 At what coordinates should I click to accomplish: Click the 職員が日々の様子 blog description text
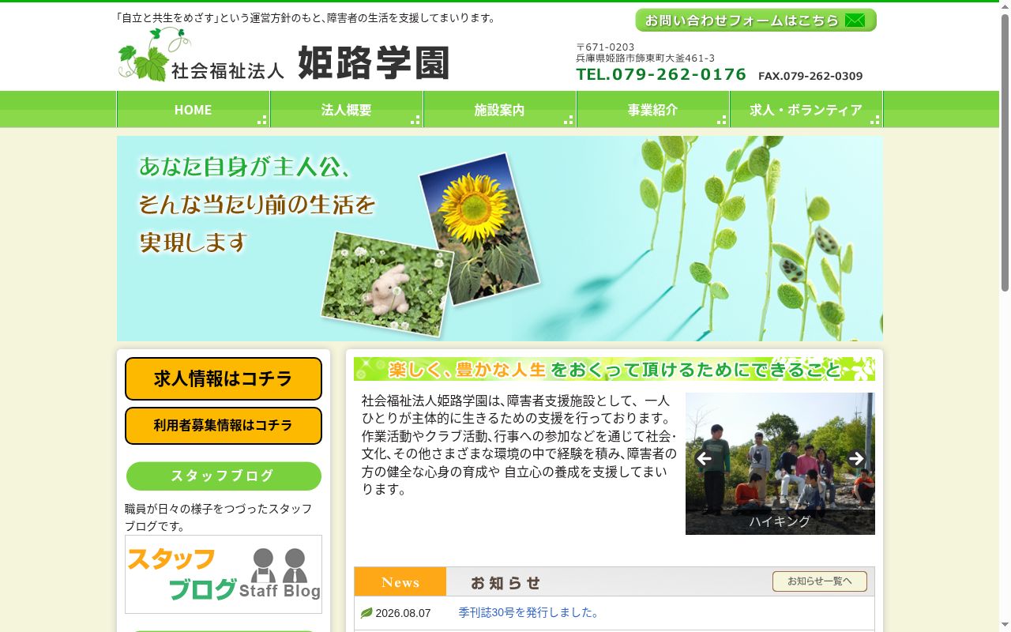point(219,517)
